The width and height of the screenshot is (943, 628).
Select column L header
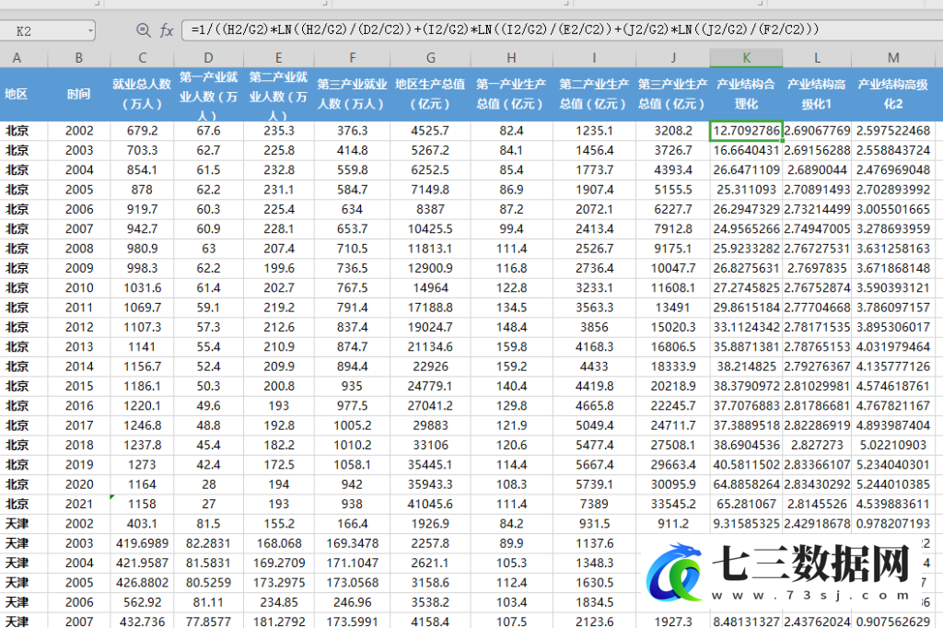(817, 58)
